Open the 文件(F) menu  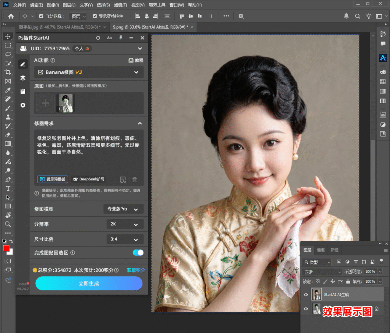coord(19,5)
